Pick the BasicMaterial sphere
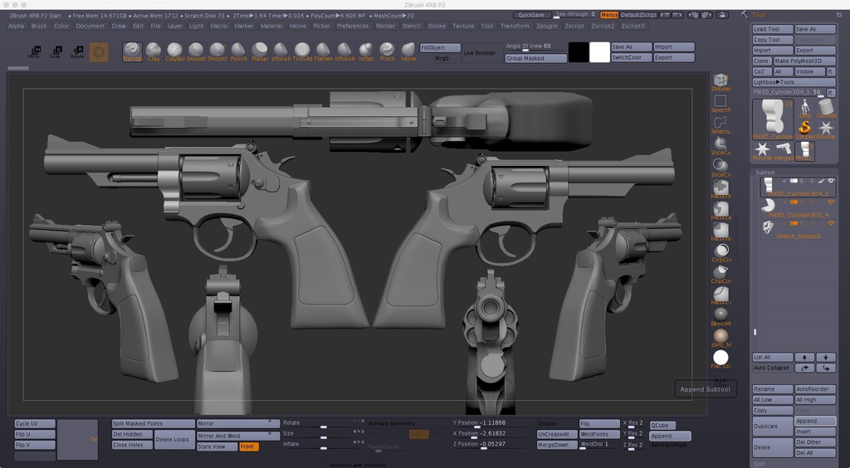Viewport: 850px width, 468px height. tap(721, 317)
